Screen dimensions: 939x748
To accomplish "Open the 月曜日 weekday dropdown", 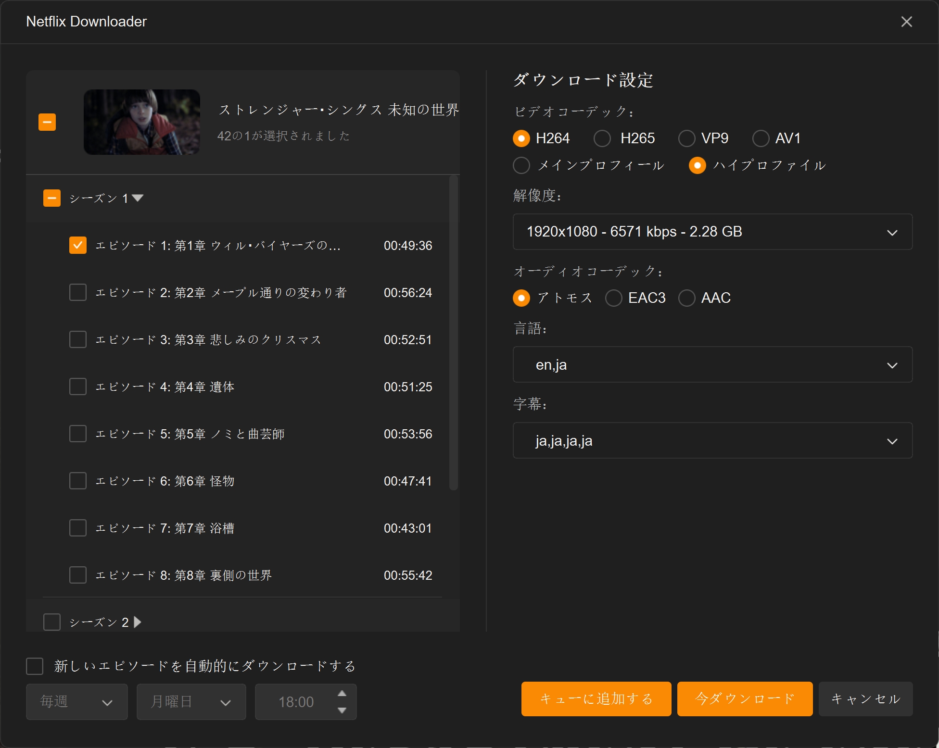I will click(191, 702).
